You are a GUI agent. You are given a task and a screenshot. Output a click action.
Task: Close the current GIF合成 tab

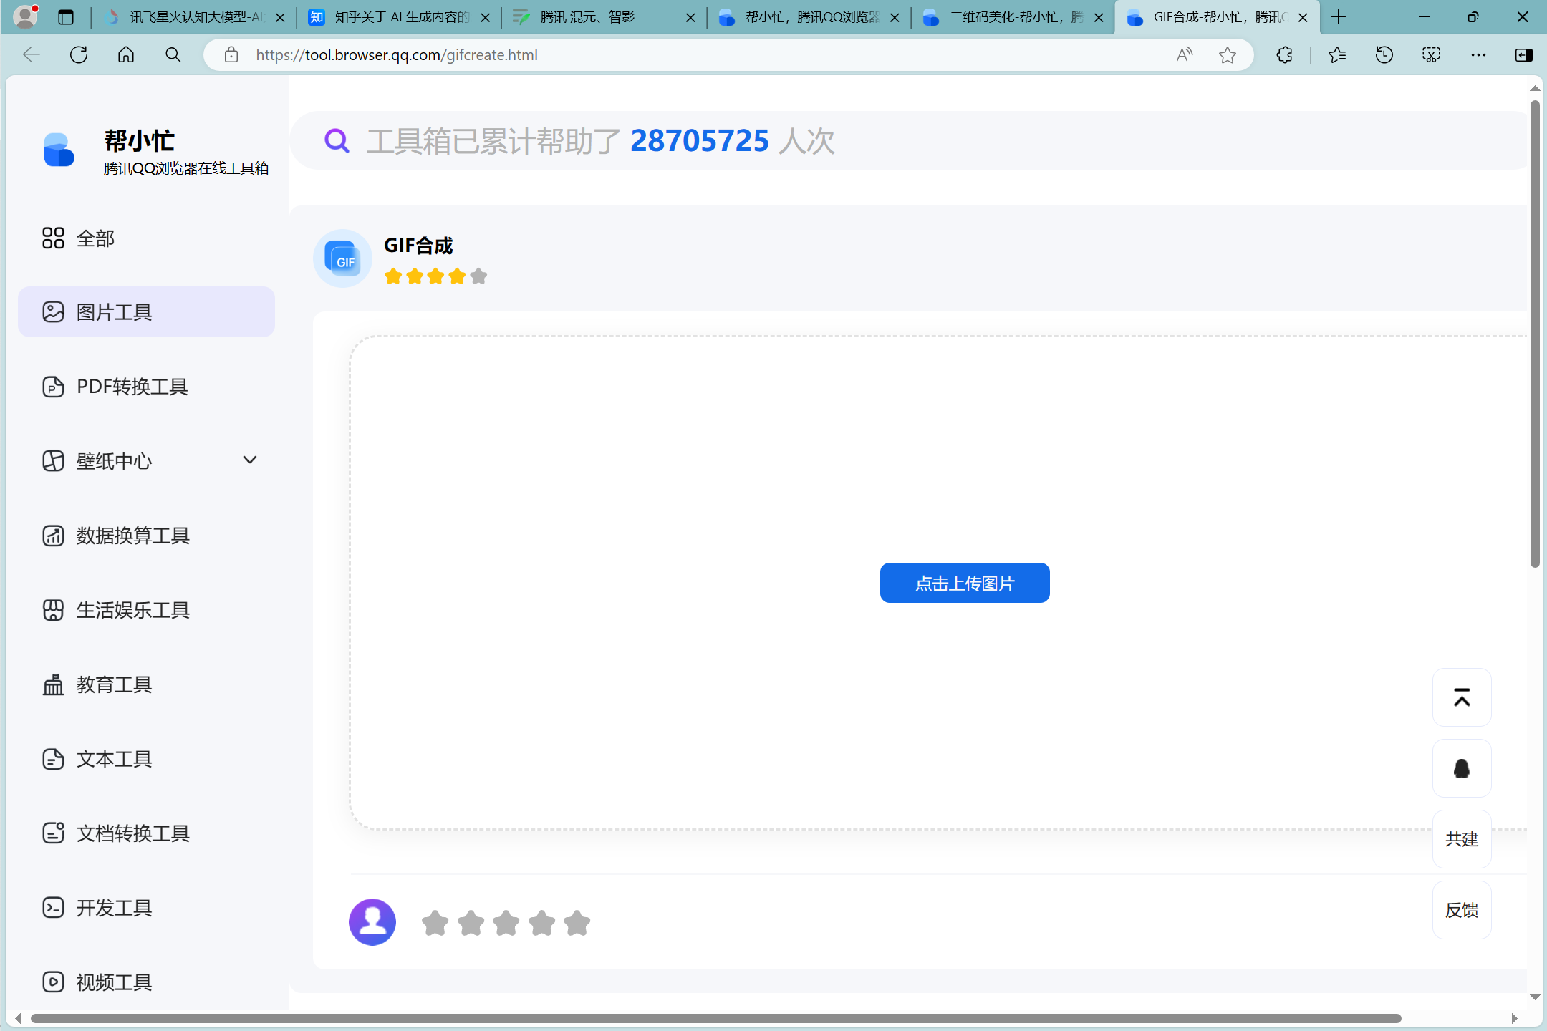1303,18
